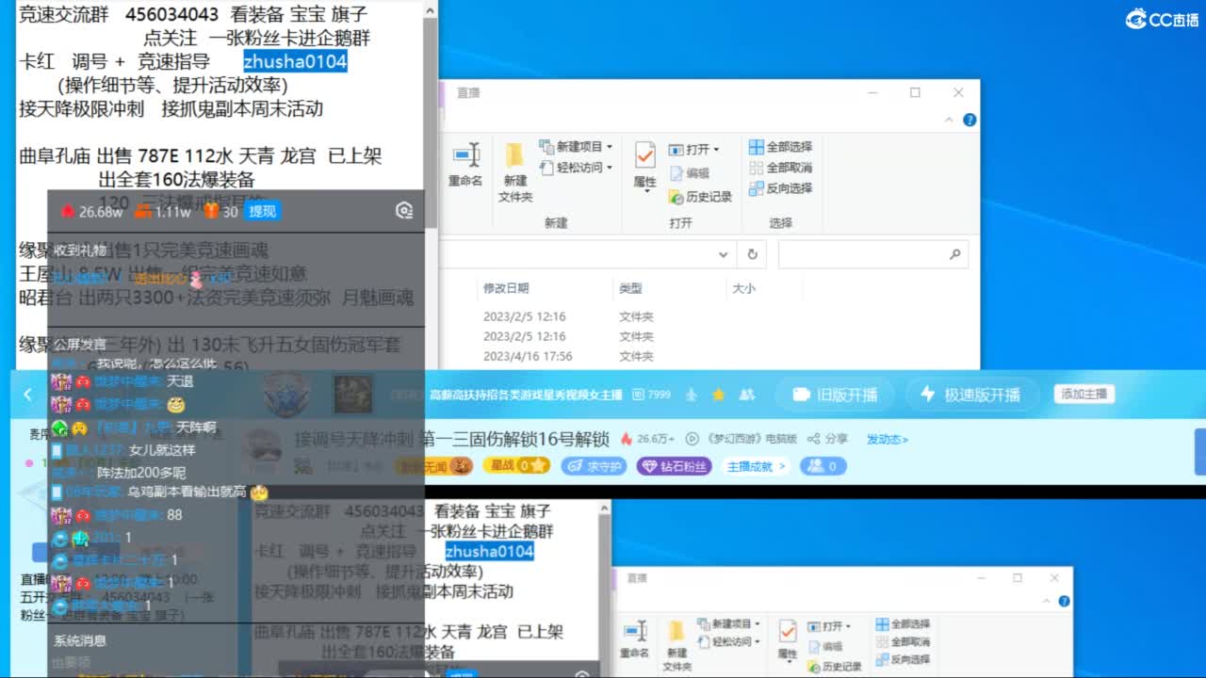
Task: Click the 主播成就 button
Action: (757, 466)
